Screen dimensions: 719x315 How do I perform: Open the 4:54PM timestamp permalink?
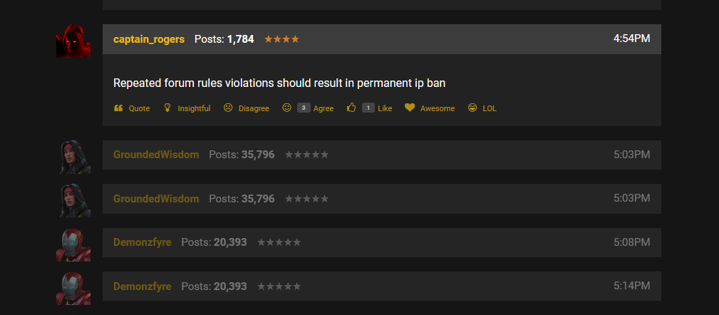tap(631, 38)
